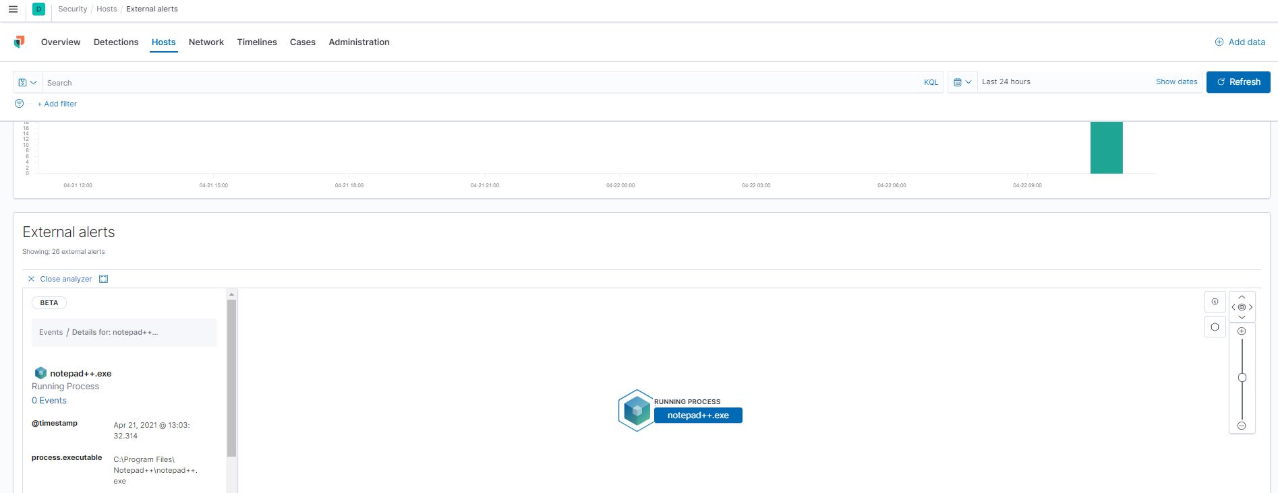Viewport: 1278px width, 493px height.
Task: Open the Cases tab
Action: click(x=303, y=42)
